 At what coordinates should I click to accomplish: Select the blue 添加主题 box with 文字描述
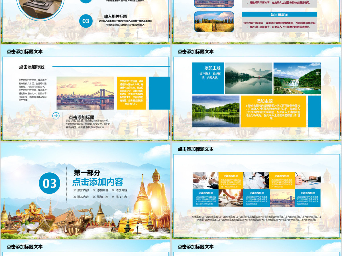tap(208, 79)
